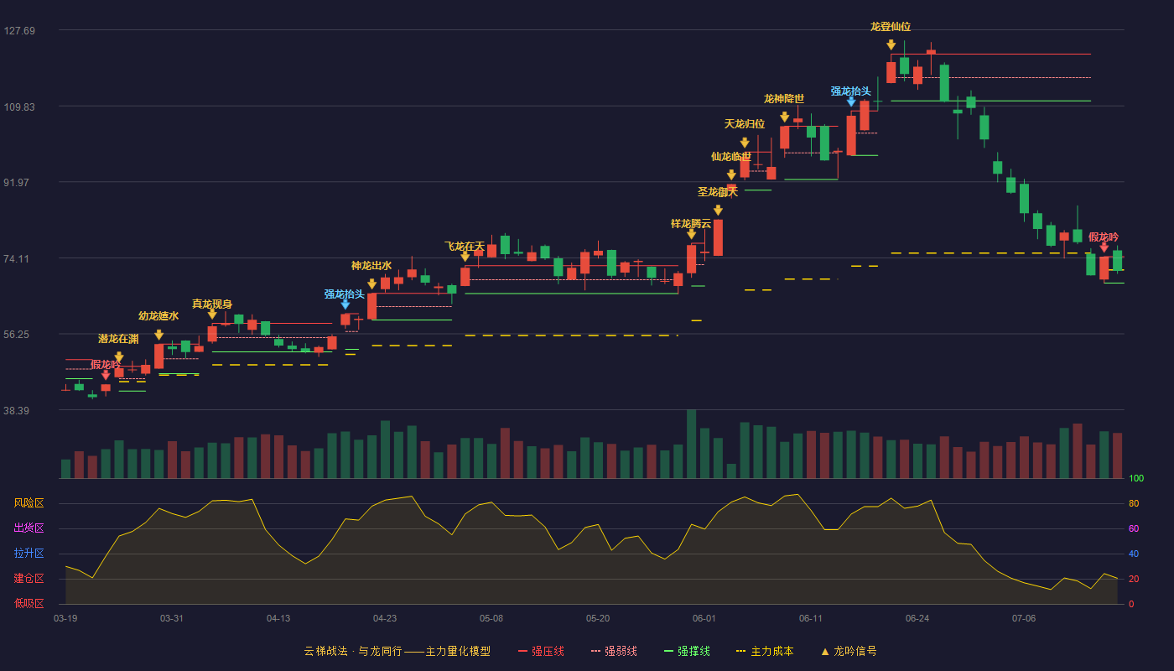Click the 祥龙腾云 yellow arrow marker

(x=691, y=234)
